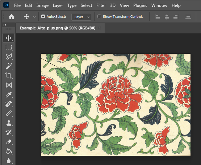Image resolution: width=201 pixels, height=165 pixels.
Task: Open the Layer auto-select dropdown
Action: [x=81, y=17]
